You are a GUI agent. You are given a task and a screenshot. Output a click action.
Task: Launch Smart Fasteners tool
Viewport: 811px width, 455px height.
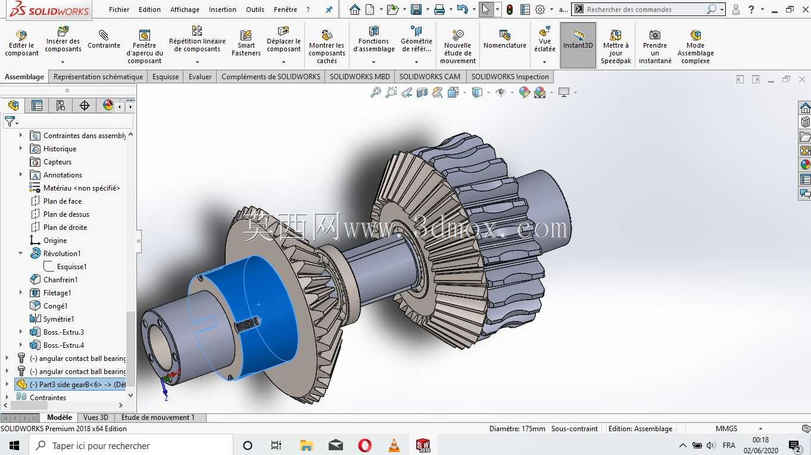pos(246,43)
